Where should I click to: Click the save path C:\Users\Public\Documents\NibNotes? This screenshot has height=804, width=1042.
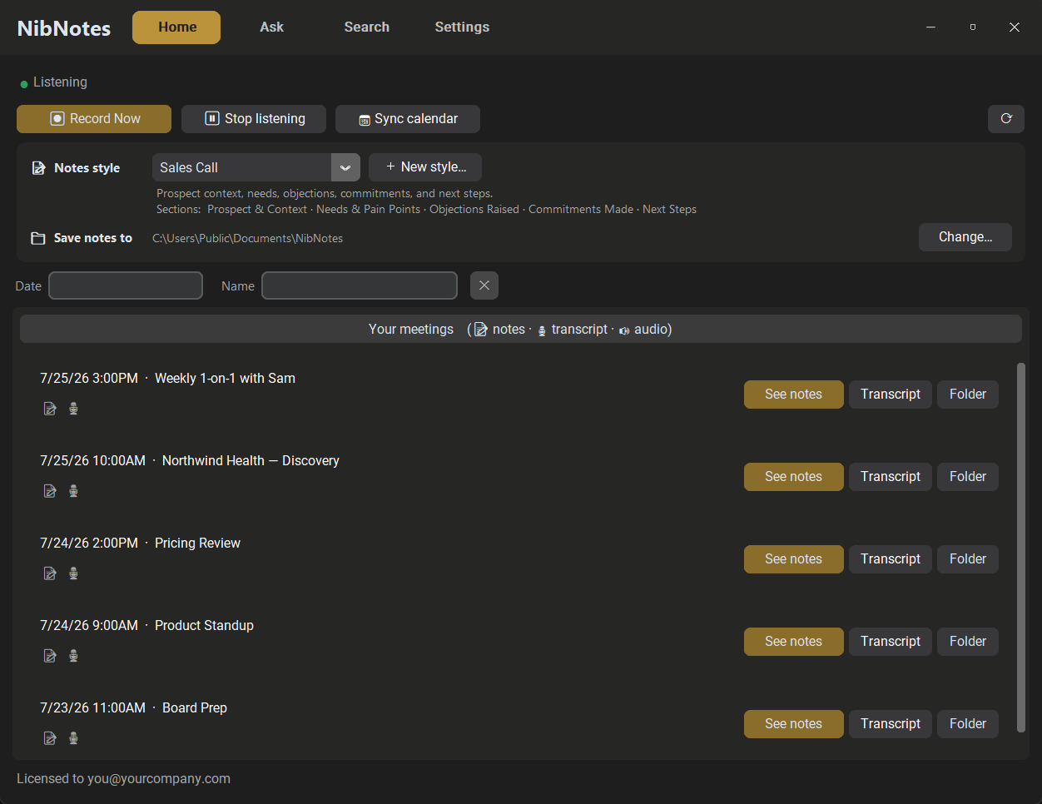[247, 238]
